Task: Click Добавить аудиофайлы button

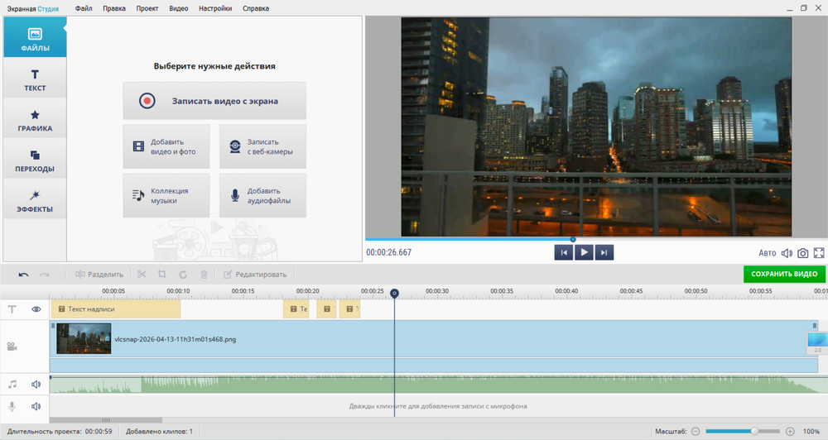Action: pos(262,196)
